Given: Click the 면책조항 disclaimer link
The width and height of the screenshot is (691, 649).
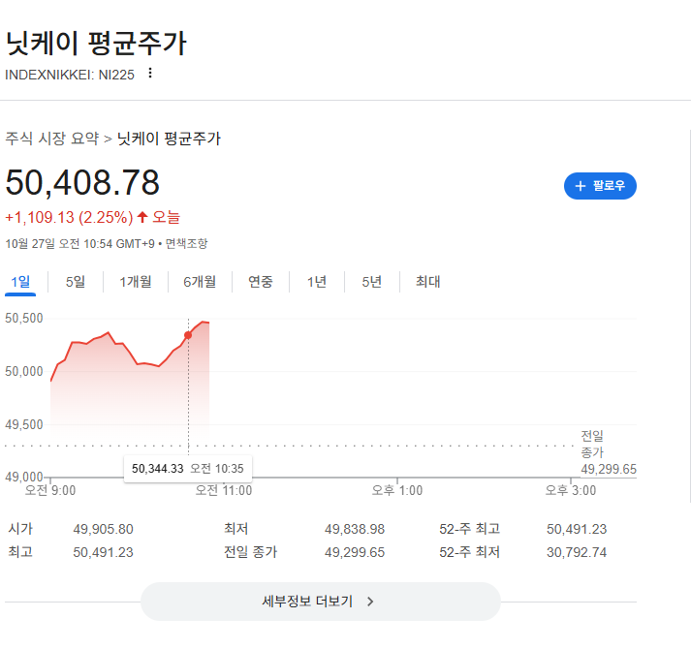Looking at the screenshot, I should (186, 243).
